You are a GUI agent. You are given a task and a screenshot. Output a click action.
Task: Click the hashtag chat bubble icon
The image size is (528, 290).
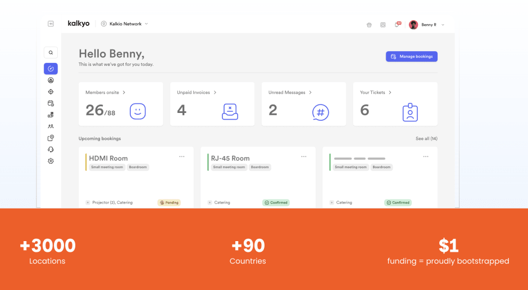point(321,112)
